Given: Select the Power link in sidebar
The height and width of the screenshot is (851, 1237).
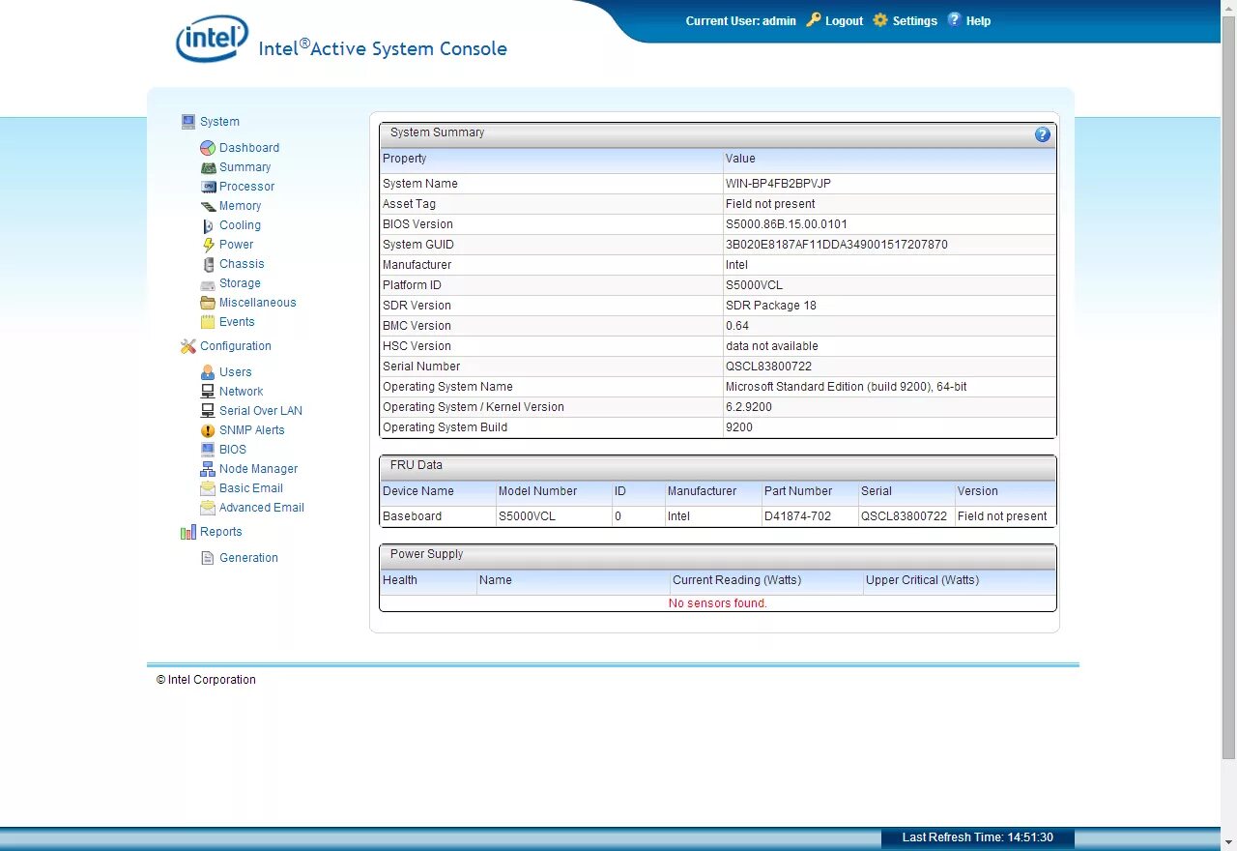Looking at the screenshot, I should point(237,245).
